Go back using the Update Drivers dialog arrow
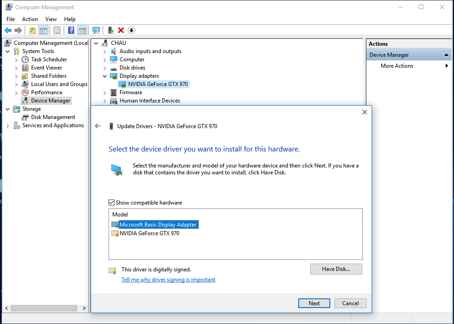Image resolution: width=454 pixels, height=324 pixels. (x=98, y=126)
